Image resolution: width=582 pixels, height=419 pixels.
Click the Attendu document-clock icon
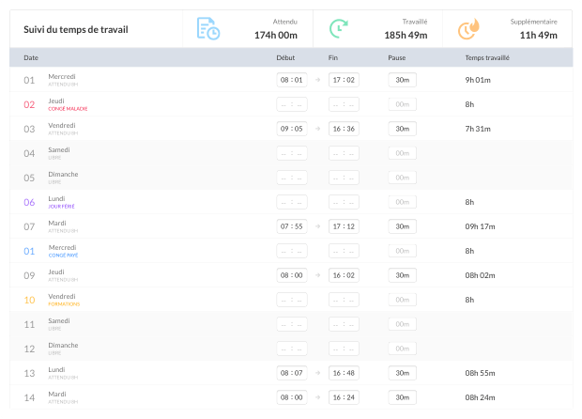coord(208,28)
